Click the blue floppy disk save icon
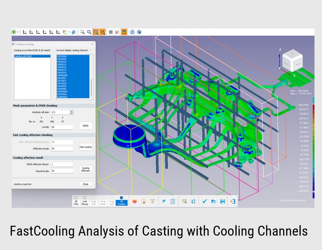The height and width of the screenshot is (250, 322). [x=223, y=201]
